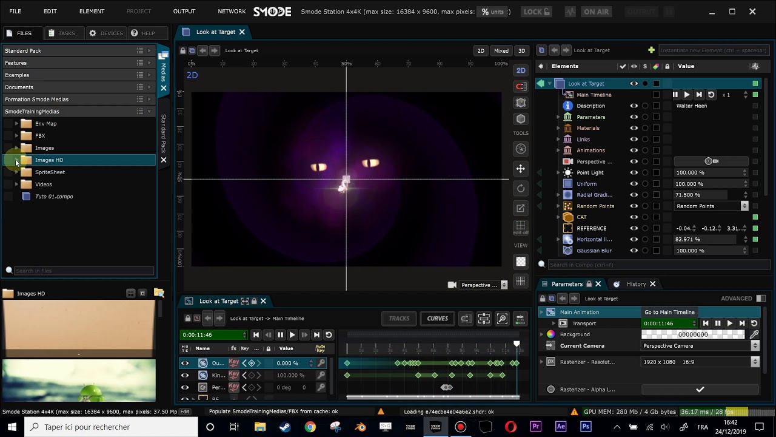Click the magnet snapping icon beside viewport

click(521, 86)
